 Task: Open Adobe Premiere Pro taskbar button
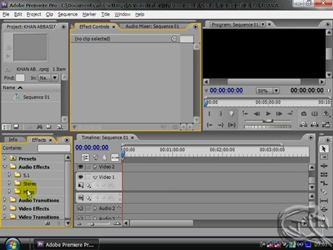66,244
